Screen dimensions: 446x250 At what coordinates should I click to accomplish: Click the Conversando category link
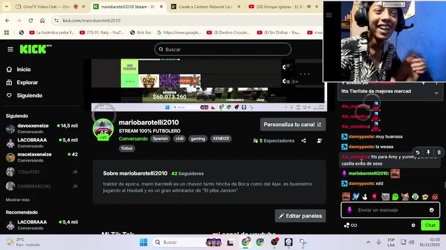[133, 139]
